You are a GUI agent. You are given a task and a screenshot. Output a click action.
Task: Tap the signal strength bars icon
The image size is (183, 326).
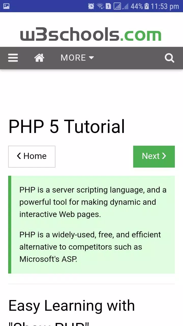pyautogui.click(x=117, y=6)
